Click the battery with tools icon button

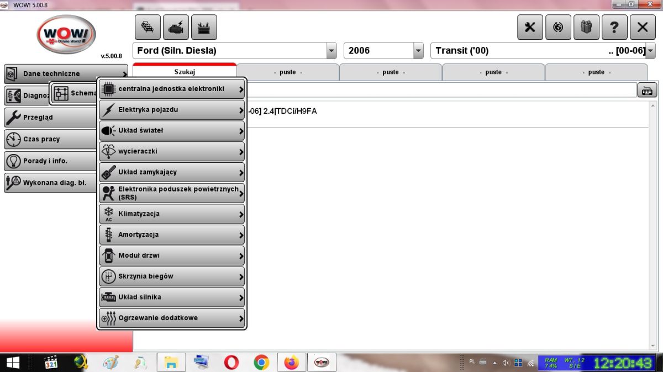204,27
